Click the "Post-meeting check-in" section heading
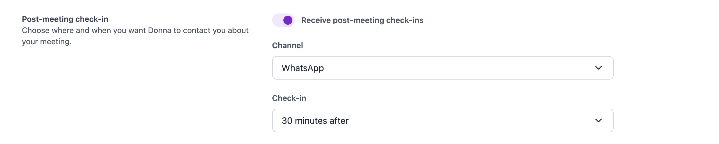The image size is (719, 144). click(65, 19)
